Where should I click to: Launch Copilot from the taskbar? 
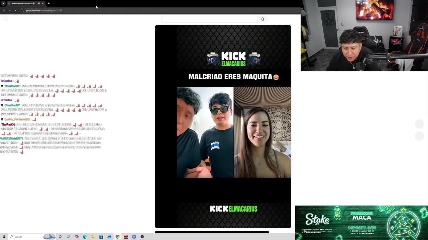[77, 237]
